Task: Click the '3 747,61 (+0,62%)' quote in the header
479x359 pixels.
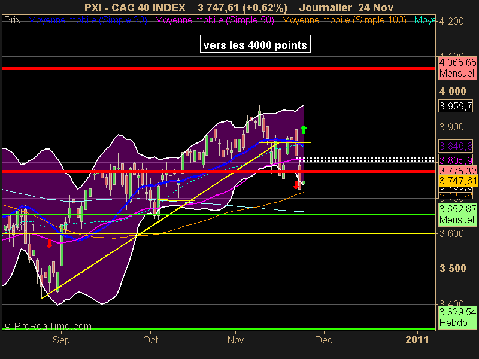Action: point(242,8)
